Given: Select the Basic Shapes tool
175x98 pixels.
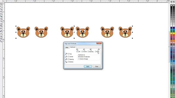Looking at the screenshot, I should (x=1, y=26).
